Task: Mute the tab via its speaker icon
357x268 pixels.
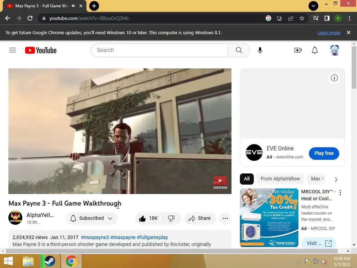Action: tap(73, 6)
